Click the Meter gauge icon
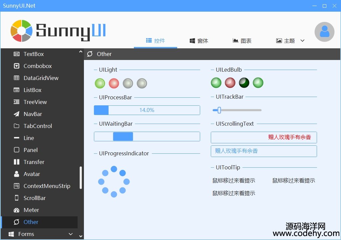The width and height of the screenshot is (341, 240). (x=17, y=210)
